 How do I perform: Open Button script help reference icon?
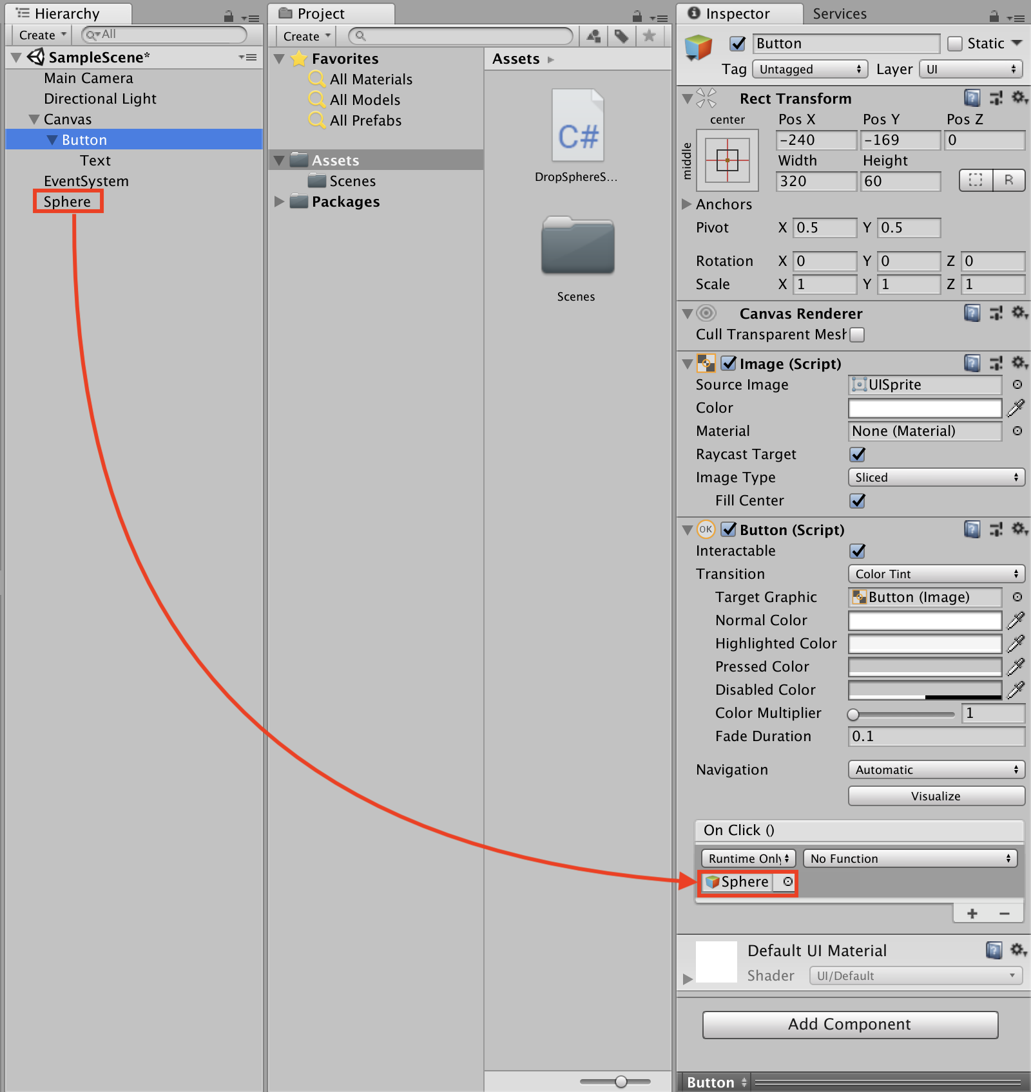click(x=972, y=529)
